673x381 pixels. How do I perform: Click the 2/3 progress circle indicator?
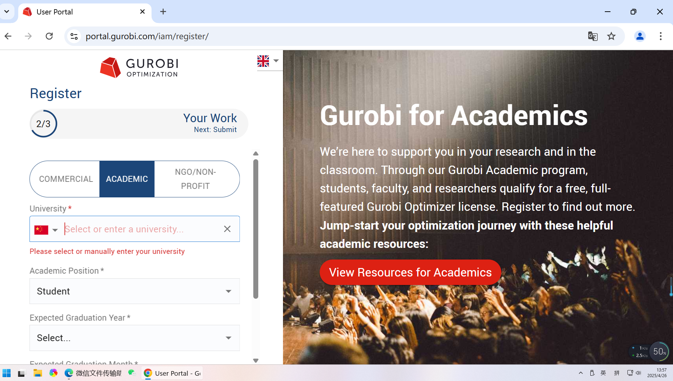click(x=43, y=124)
